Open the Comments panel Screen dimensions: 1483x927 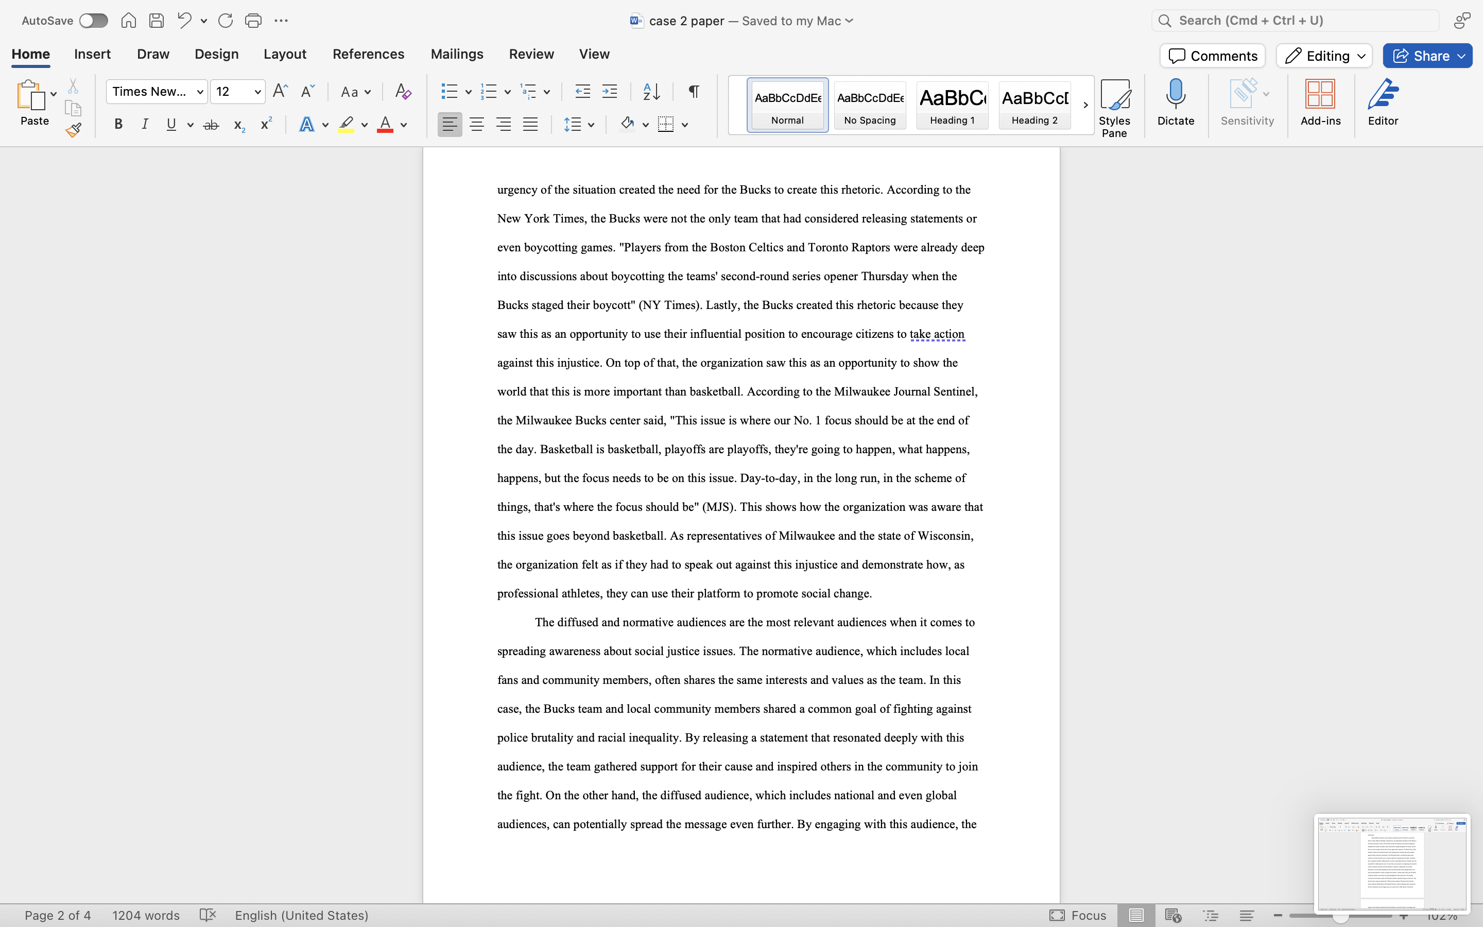(1212, 55)
